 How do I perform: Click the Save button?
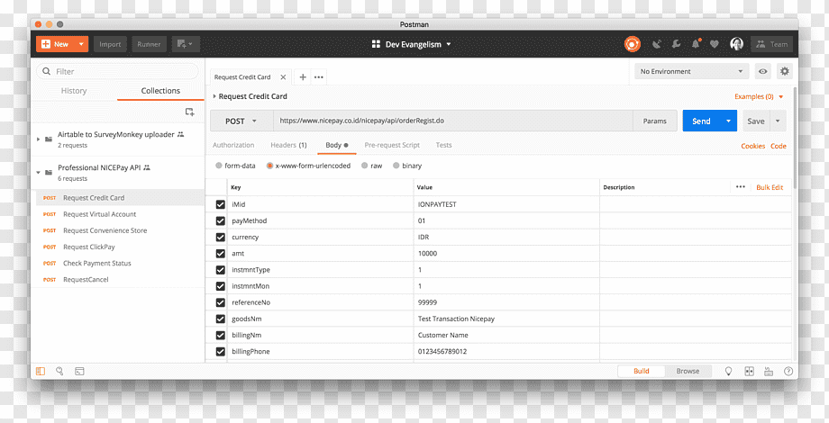[756, 121]
